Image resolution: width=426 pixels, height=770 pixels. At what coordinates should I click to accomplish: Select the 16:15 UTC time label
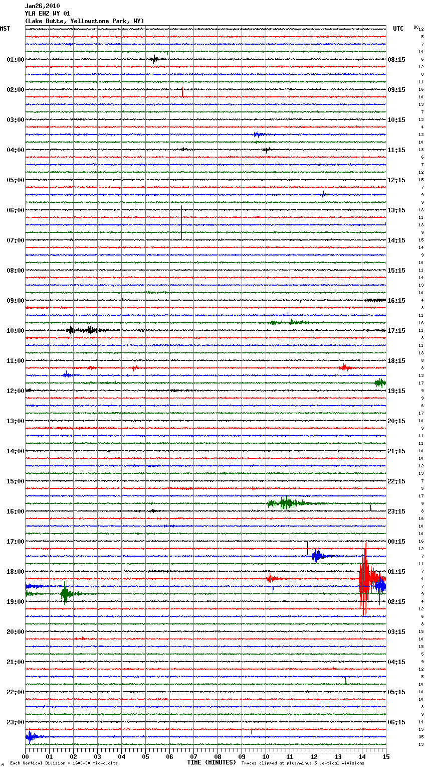[396, 301]
